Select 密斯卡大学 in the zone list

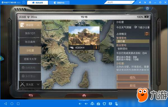coord(30,59)
